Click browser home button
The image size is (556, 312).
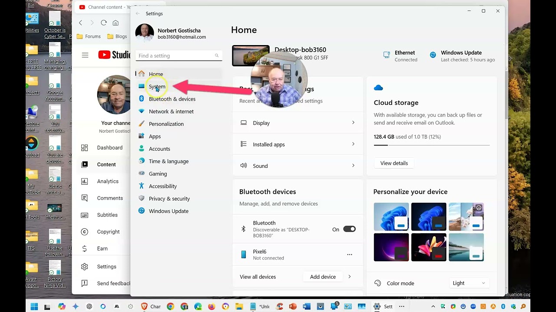click(116, 23)
